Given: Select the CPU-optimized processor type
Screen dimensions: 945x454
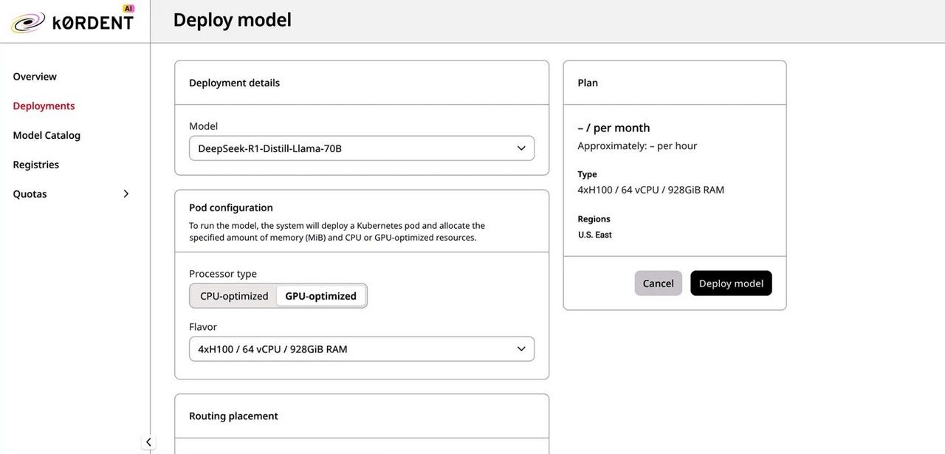Looking at the screenshot, I should point(234,296).
